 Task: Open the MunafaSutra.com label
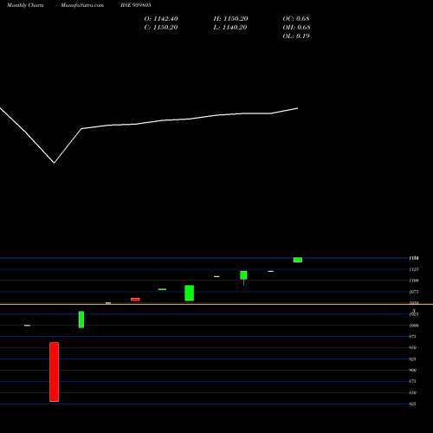82,5
